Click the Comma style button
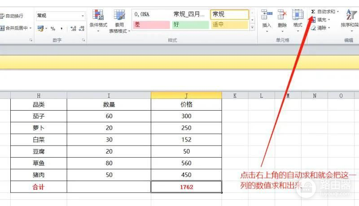 tap(61, 29)
